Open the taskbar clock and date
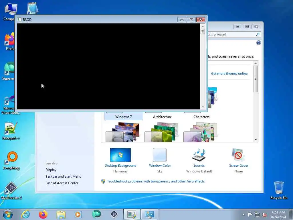 click(278, 215)
